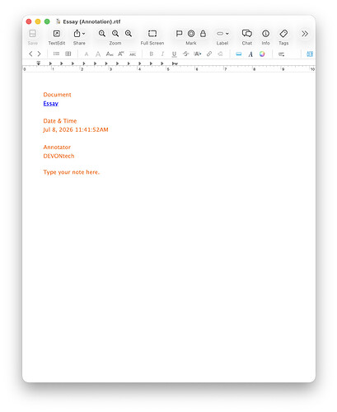Toggle the flag mark icon
Image resolution: width=337 pixels, height=412 pixels.
(x=179, y=34)
